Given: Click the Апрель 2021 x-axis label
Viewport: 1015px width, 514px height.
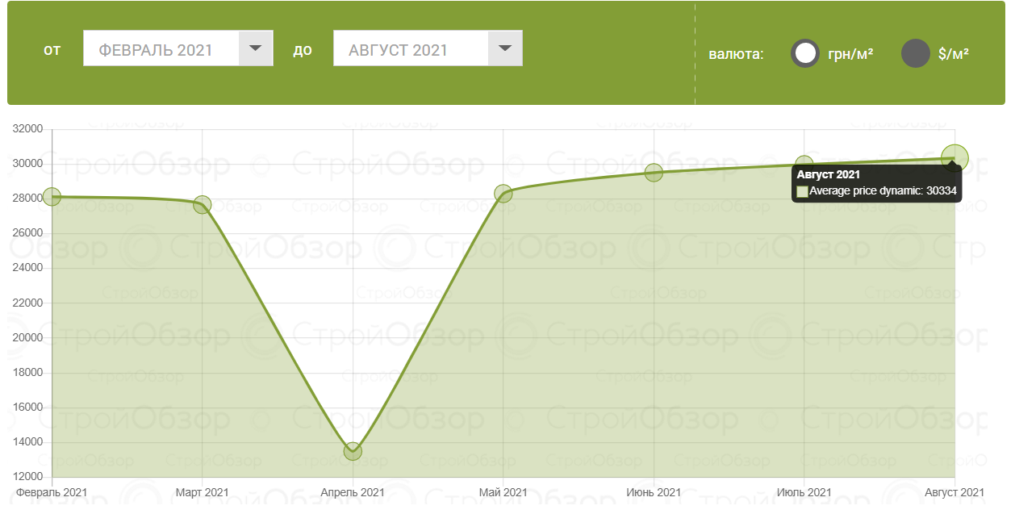Looking at the screenshot, I should pos(353,492).
